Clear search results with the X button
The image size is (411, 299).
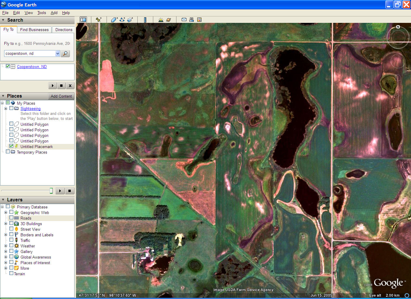pos(70,86)
